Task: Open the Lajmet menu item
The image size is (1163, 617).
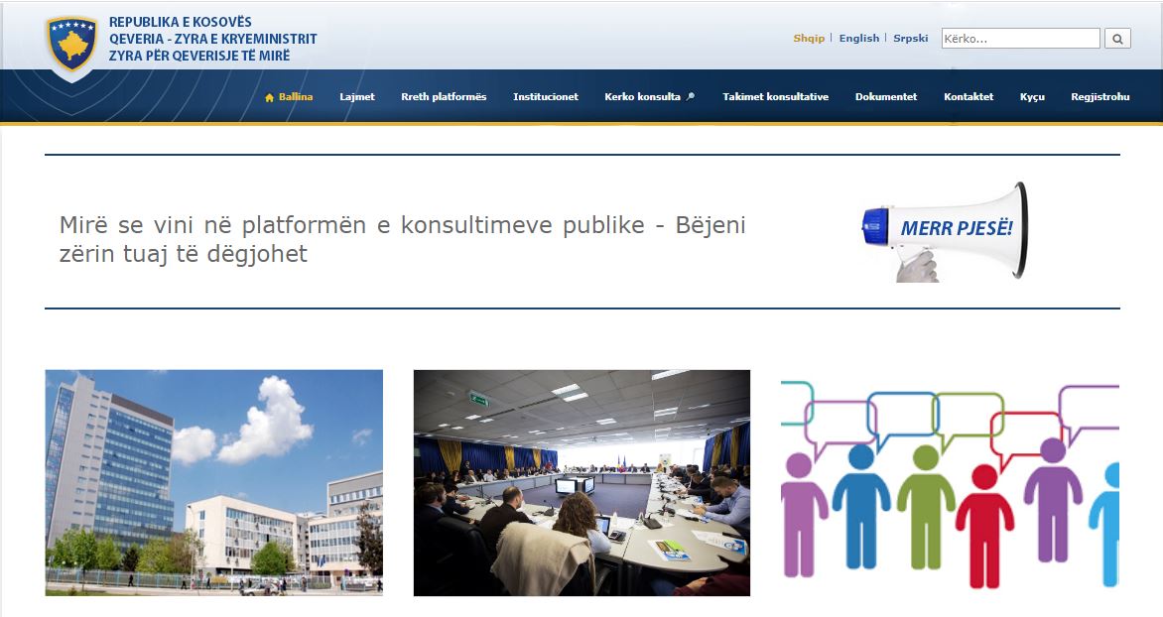Action: coord(358,96)
